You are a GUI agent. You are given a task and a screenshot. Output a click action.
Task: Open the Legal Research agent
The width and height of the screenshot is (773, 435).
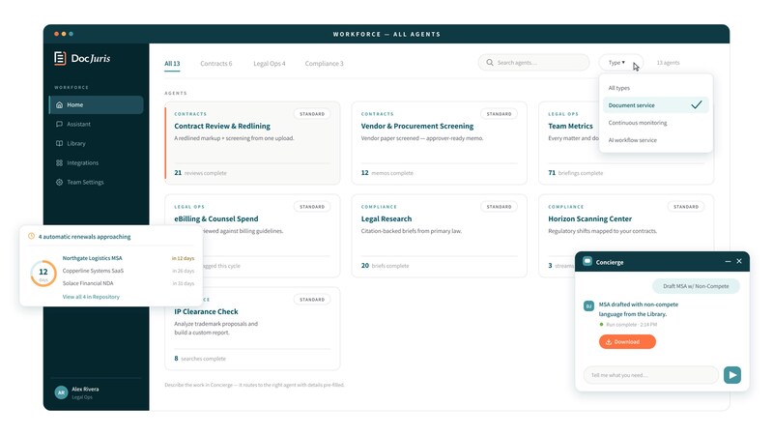[440, 236]
